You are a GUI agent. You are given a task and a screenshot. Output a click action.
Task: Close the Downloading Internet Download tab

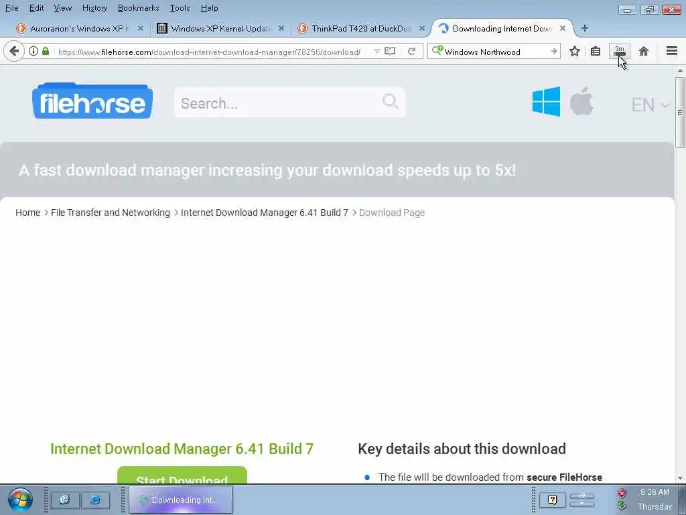[563, 28]
